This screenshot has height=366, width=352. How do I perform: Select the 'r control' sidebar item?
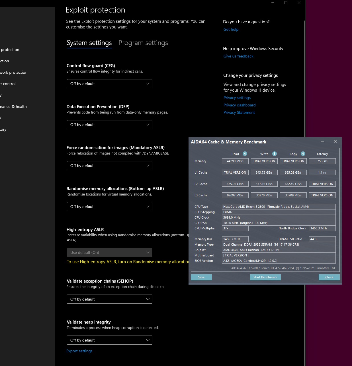8,84
